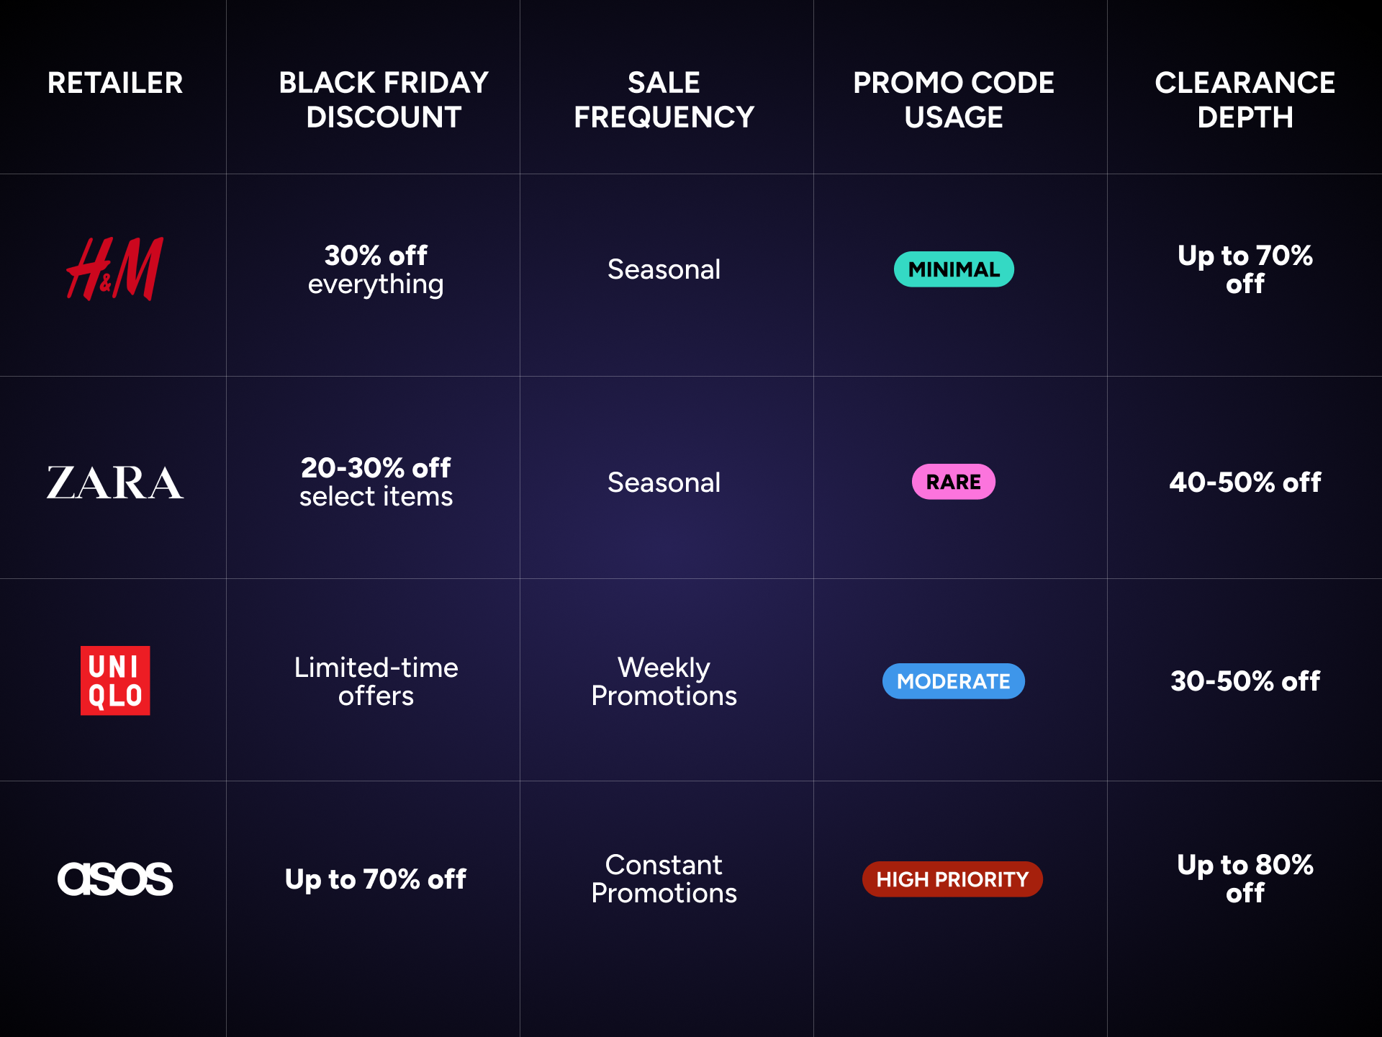The height and width of the screenshot is (1037, 1382).
Task: Click the 'Constant Promotions' cell
Action: click(664, 879)
